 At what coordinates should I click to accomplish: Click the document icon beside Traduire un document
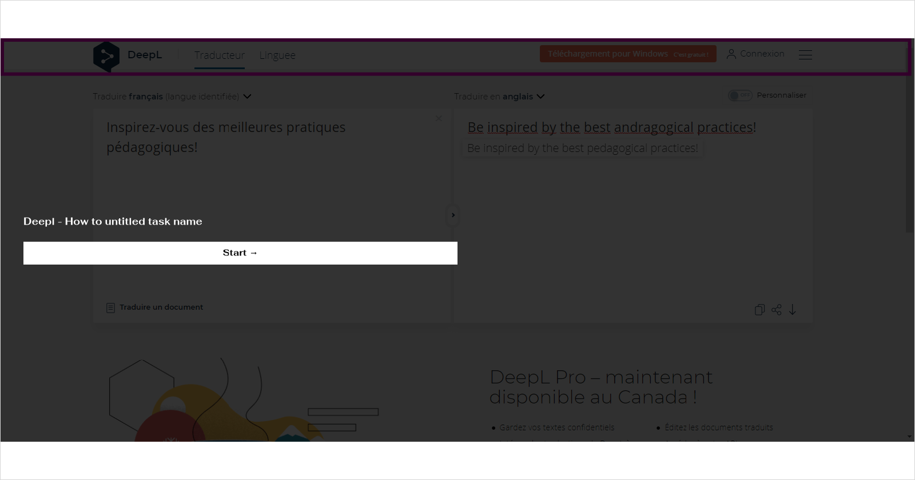[111, 308]
